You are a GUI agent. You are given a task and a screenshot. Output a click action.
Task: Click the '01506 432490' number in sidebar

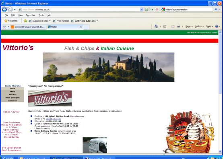11,112
